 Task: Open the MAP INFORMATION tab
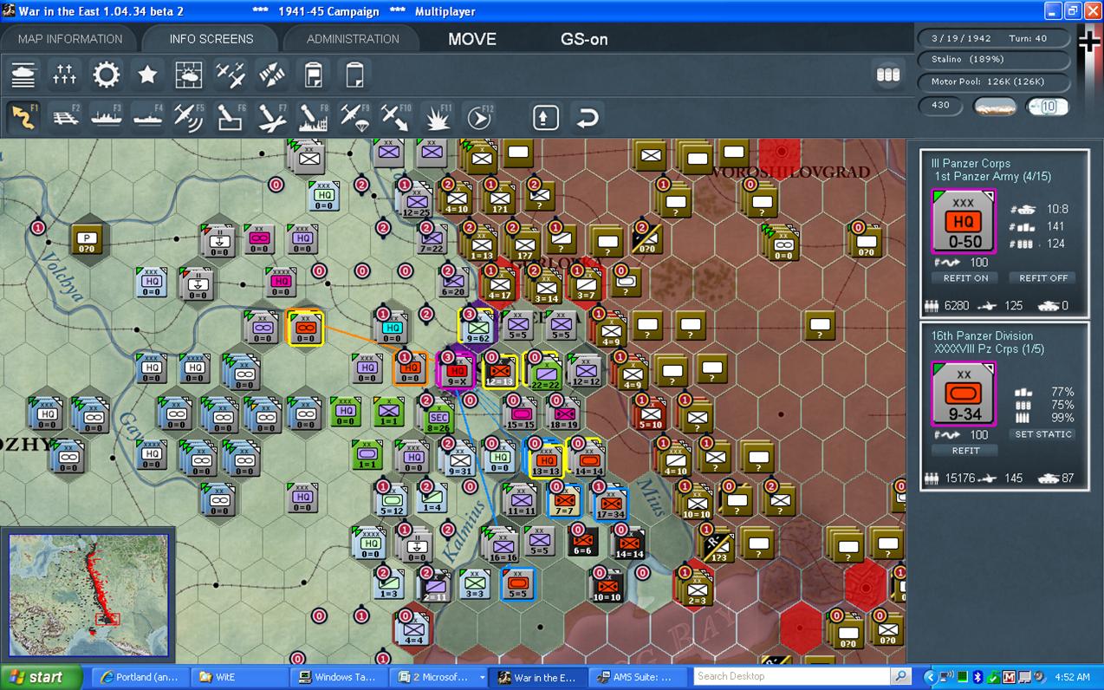[69, 39]
